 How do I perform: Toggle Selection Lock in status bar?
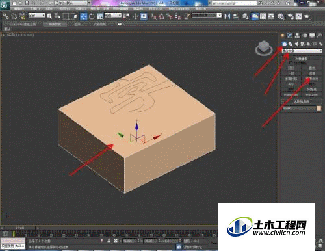(109, 241)
